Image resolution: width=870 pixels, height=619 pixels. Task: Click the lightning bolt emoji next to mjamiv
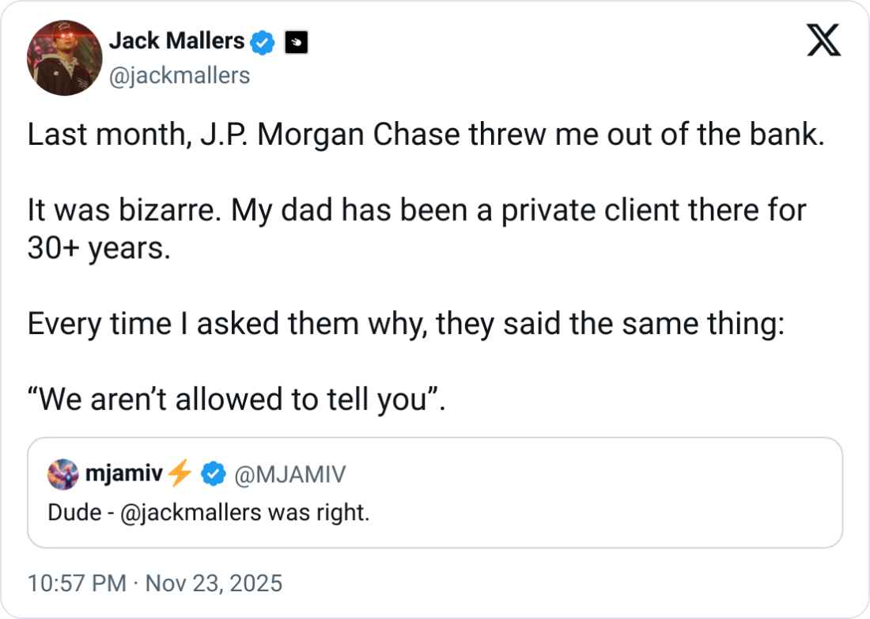click(181, 474)
